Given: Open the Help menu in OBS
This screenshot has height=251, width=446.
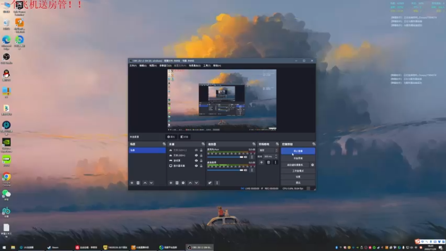Looking at the screenshot, I should pos(217,65).
